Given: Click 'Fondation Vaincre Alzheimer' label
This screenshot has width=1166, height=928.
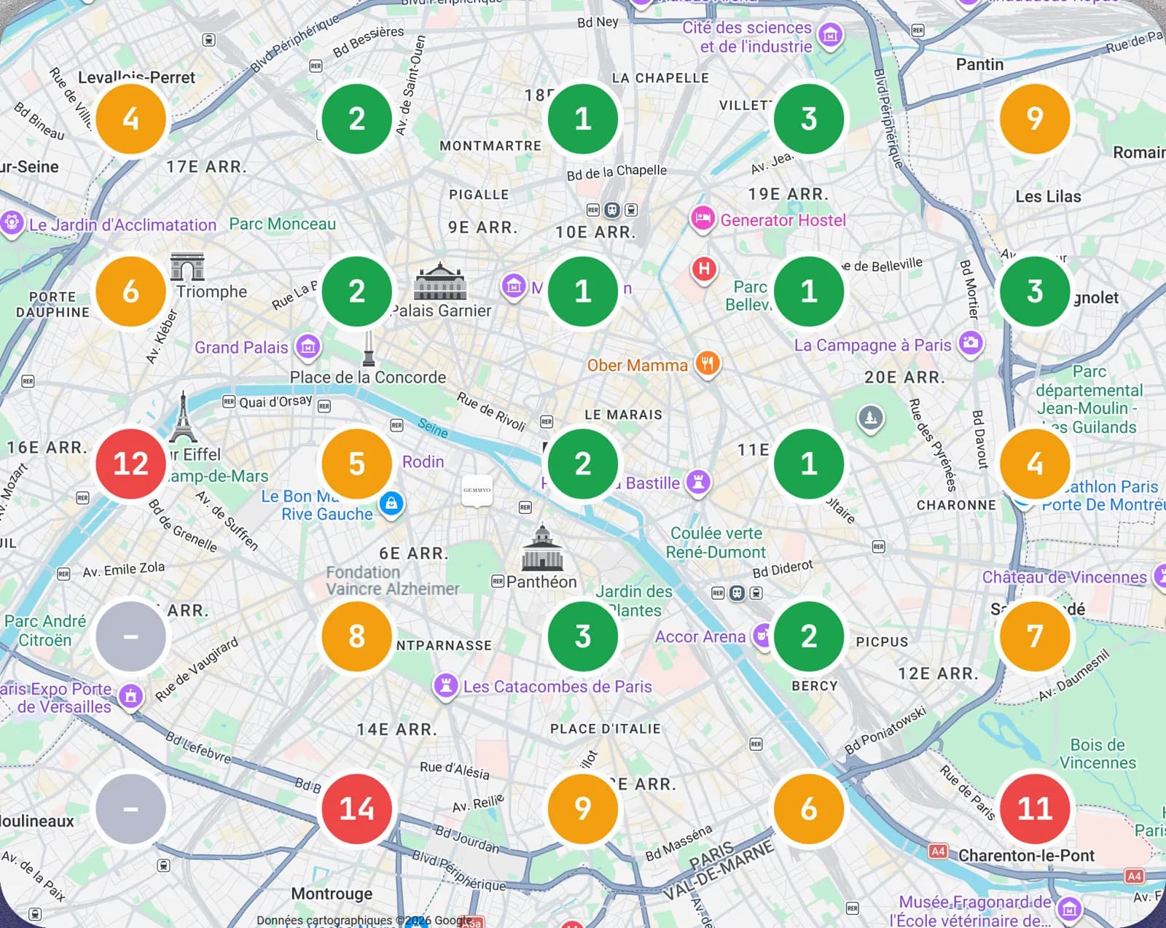Looking at the screenshot, I should tap(392, 580).
